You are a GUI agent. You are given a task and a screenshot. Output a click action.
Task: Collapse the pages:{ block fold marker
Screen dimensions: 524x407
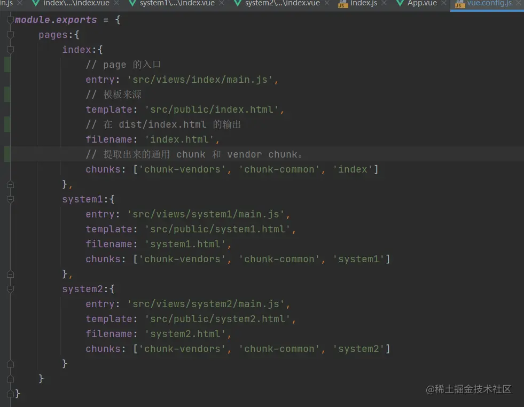(10, 35)
